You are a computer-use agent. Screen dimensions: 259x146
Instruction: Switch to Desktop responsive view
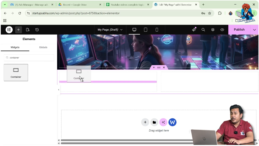pos(134,30)
